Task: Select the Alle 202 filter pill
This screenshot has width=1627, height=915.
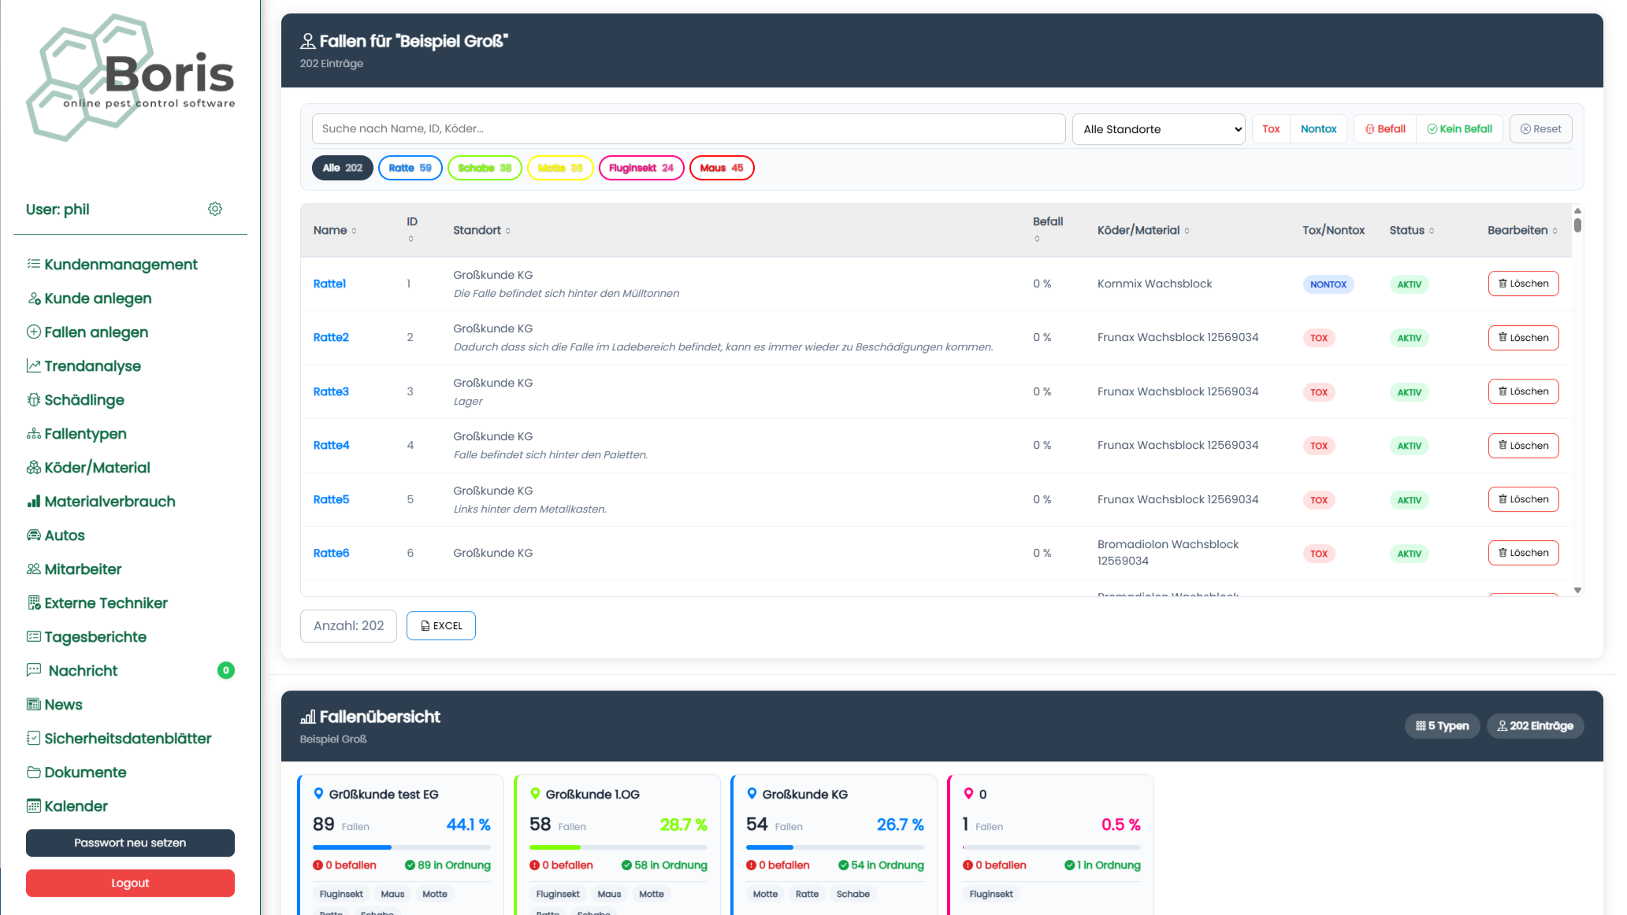Action: (x=343, y=168)
